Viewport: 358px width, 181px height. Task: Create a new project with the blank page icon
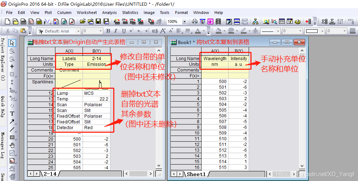[x=8, y=22]
